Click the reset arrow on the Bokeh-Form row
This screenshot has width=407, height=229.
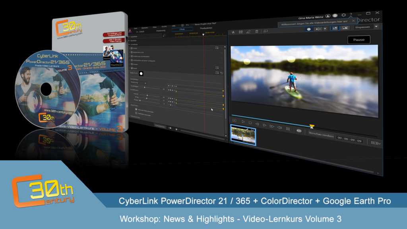click(x=221, y=73)
